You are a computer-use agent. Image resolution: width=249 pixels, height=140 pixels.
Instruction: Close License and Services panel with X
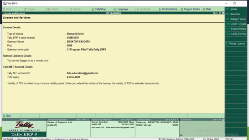tap(223, 13)
